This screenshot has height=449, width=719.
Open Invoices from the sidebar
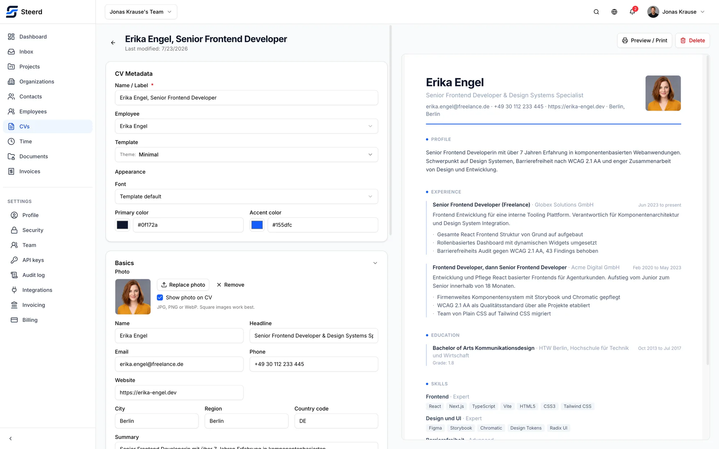tap(47, 171)
